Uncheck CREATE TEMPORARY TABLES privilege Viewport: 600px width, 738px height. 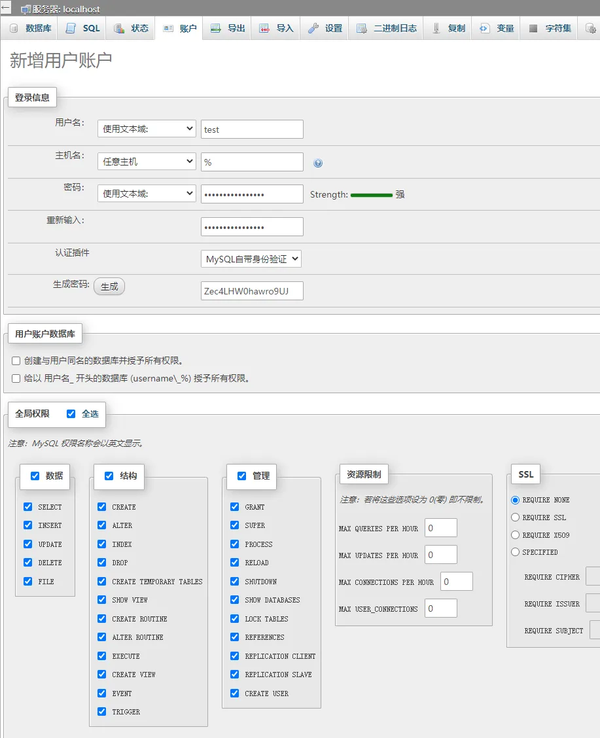click(x=101, y=581)
